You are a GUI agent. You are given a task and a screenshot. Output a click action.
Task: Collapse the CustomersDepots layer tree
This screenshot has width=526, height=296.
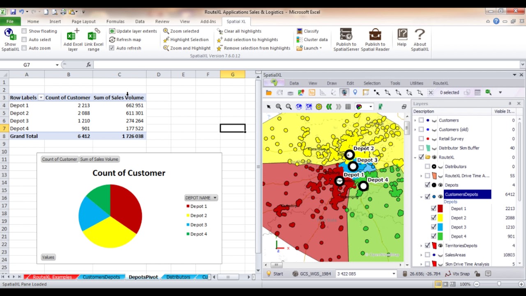(421, 197)
